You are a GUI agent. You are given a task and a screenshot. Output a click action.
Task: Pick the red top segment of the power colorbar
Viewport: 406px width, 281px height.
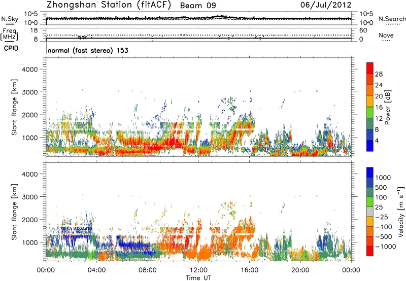[x=370, y=68]
